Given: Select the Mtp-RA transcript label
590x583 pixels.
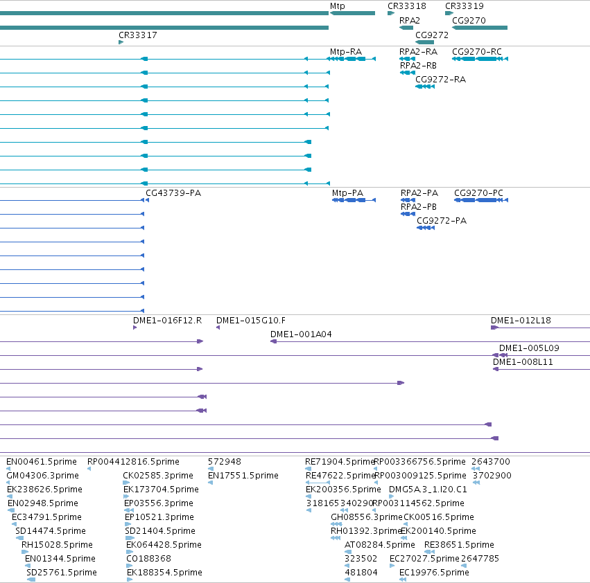Looking at the screenshot, I should click(346, 51).
